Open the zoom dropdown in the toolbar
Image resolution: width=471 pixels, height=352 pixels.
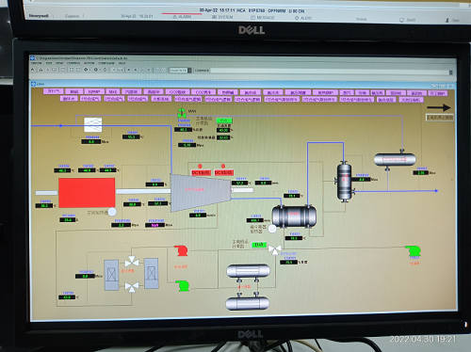189,71
